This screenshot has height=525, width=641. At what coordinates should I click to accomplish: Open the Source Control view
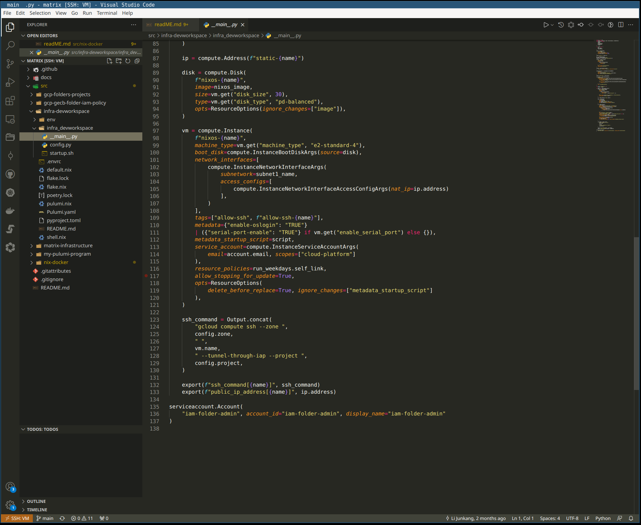coord(10,64)
